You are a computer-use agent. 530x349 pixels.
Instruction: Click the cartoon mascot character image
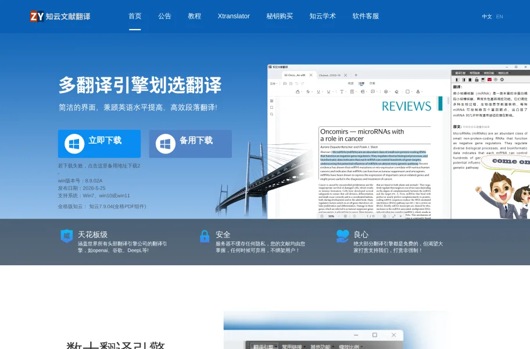click(x=503, y=195)
